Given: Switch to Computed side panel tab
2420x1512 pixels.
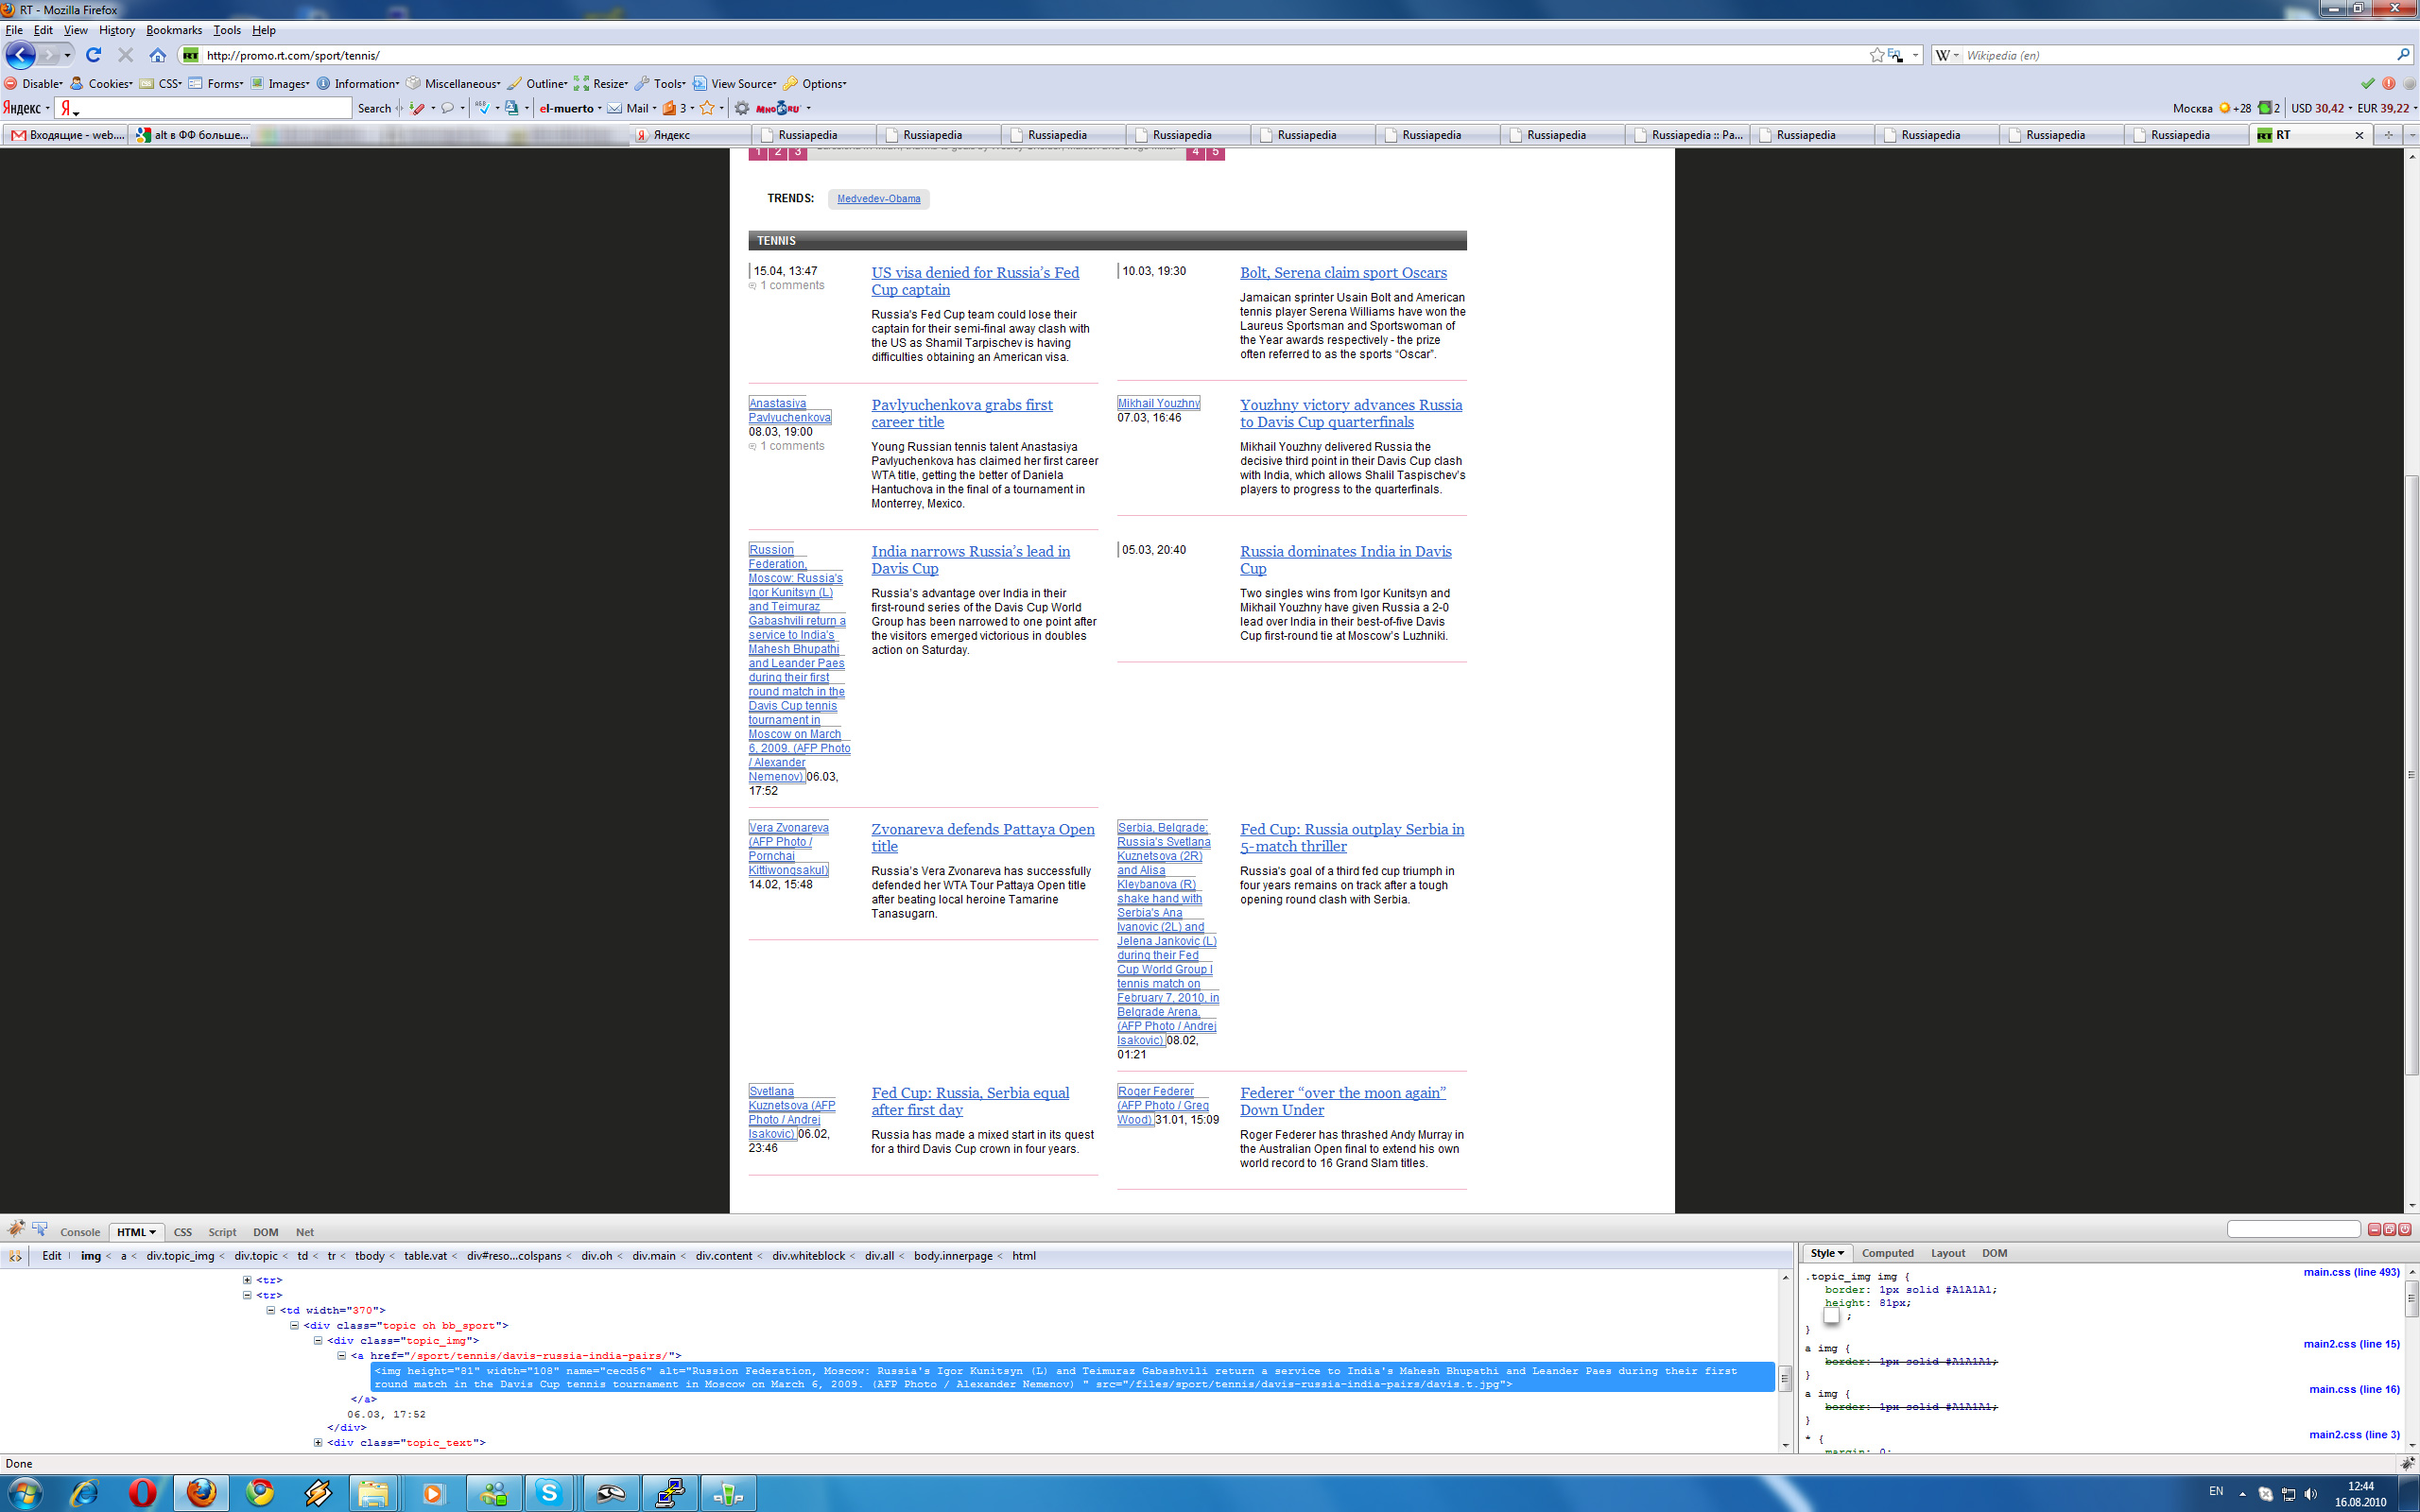Looking at the screenshot, I should click(1887, 1253).
